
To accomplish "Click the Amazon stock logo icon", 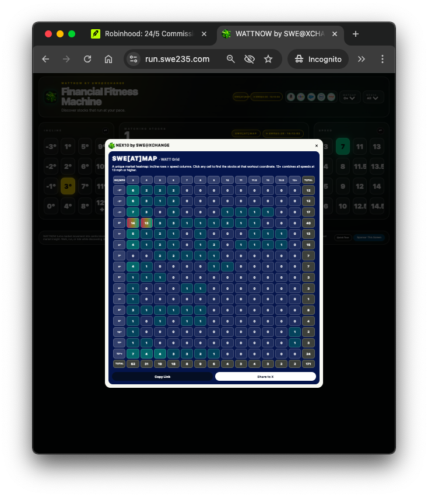I will [x=290, y=97].
